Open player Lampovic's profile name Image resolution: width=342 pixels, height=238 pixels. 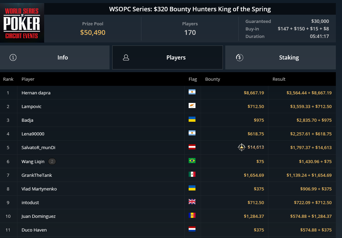click(x=31, y=106)
